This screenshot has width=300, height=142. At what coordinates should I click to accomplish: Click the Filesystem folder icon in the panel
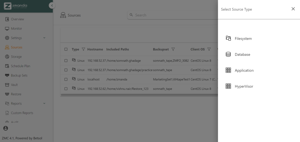pyautogui.click(x=228, y=38)
